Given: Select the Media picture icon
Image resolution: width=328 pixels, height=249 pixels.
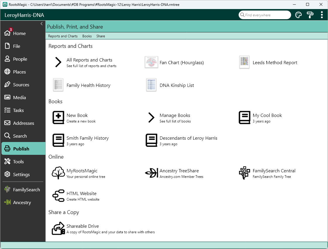Looking at the screenshot, I should (x=7, y=97).
